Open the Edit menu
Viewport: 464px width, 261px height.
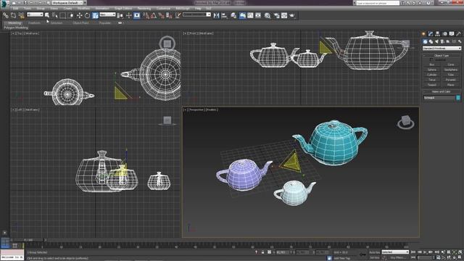[x=15, y=9]
